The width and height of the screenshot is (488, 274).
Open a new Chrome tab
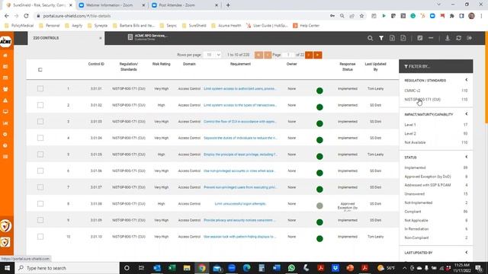click(x=228, y=5)
